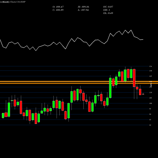Click the high price value H: 109.56

[83, 7]
